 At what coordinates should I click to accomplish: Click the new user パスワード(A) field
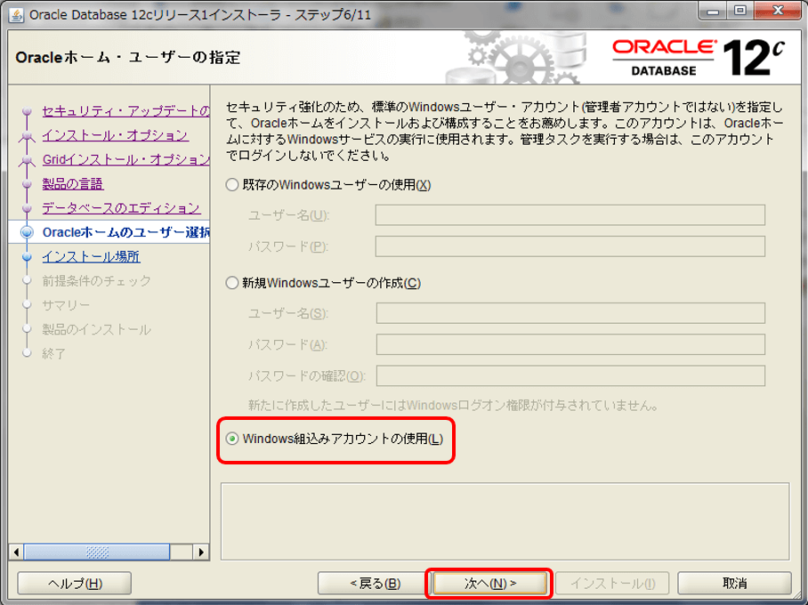point(570,344)
